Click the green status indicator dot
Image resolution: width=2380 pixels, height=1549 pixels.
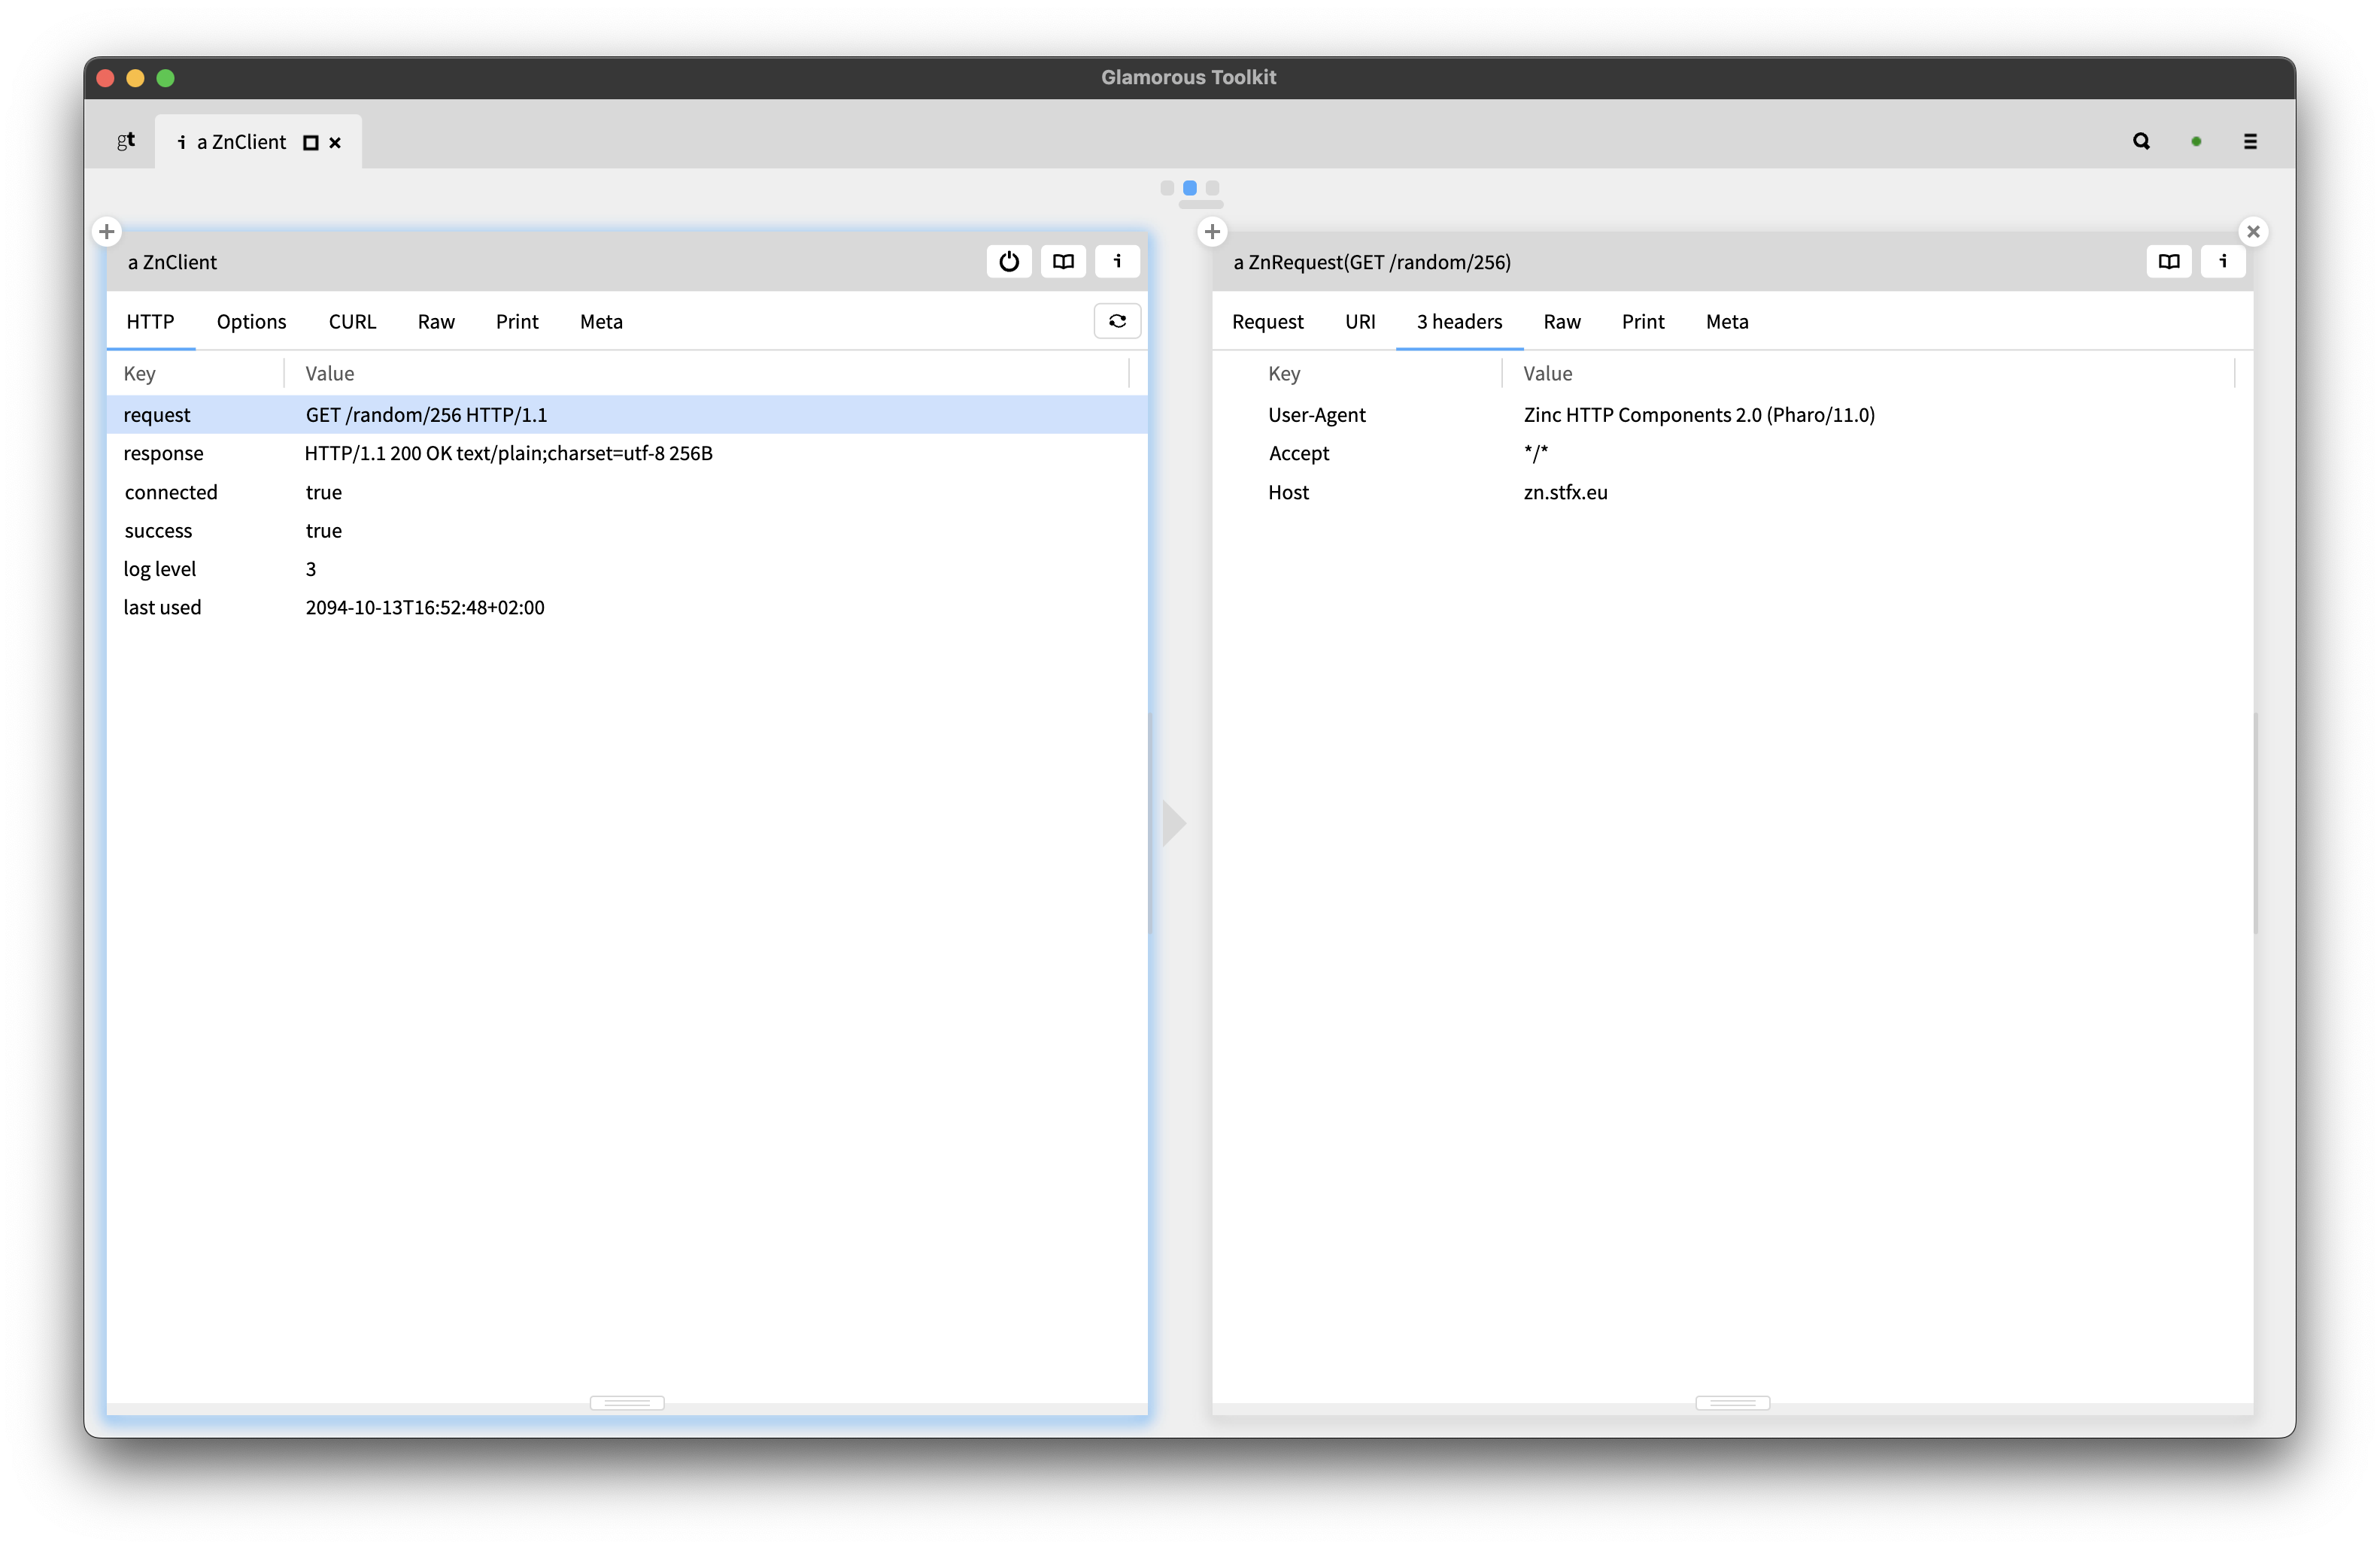[x=2196, y=141]
